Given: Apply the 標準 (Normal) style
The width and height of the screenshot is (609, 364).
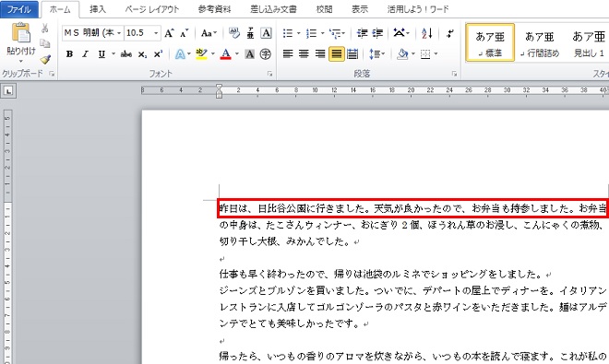Looking at the screenshot, I should click(x=490, y=42).
